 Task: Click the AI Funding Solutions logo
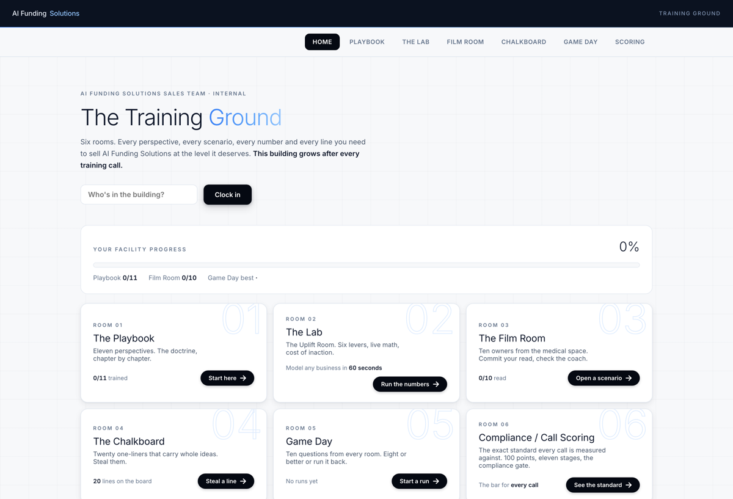[46, 13]
